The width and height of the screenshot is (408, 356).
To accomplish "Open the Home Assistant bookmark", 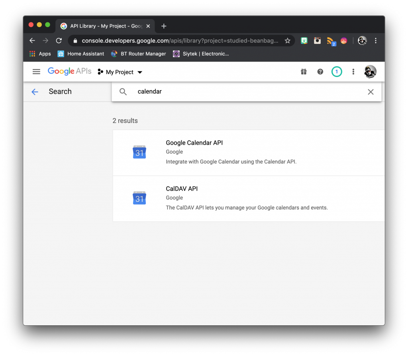I will coord(80,54).
